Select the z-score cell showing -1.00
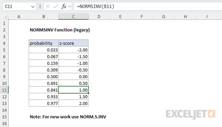The width and height of the screenshot is (222, 127). click(73, 63)
